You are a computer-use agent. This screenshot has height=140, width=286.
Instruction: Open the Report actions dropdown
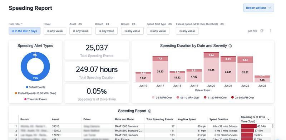point(258,8)
